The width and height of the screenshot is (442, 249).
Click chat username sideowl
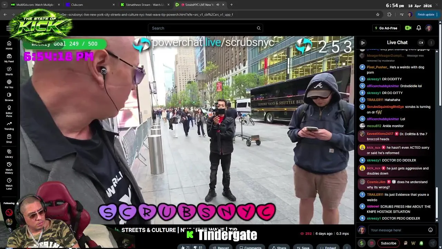point(373,206)
